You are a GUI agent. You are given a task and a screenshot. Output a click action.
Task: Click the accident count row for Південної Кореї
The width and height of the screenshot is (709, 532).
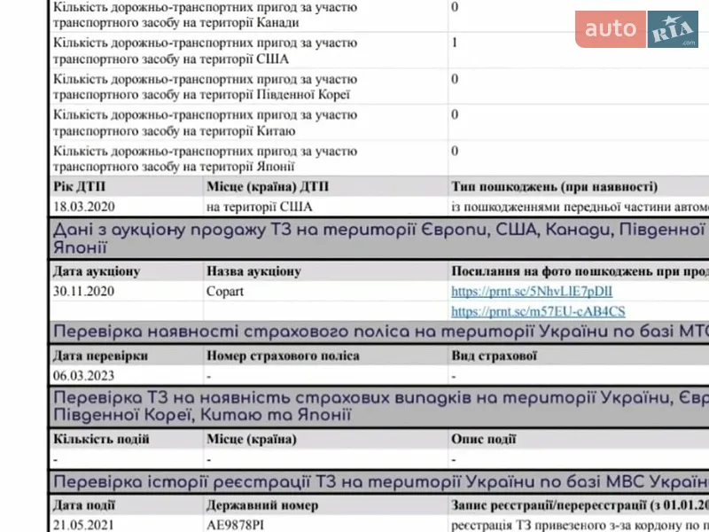[379, 87]
